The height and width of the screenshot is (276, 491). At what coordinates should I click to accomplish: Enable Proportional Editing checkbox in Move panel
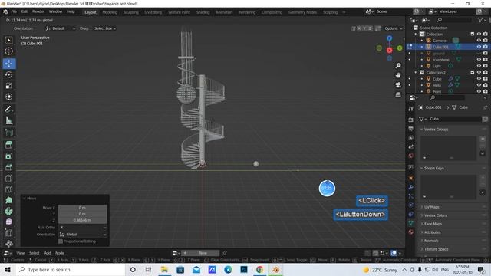[x=61, y=242]
